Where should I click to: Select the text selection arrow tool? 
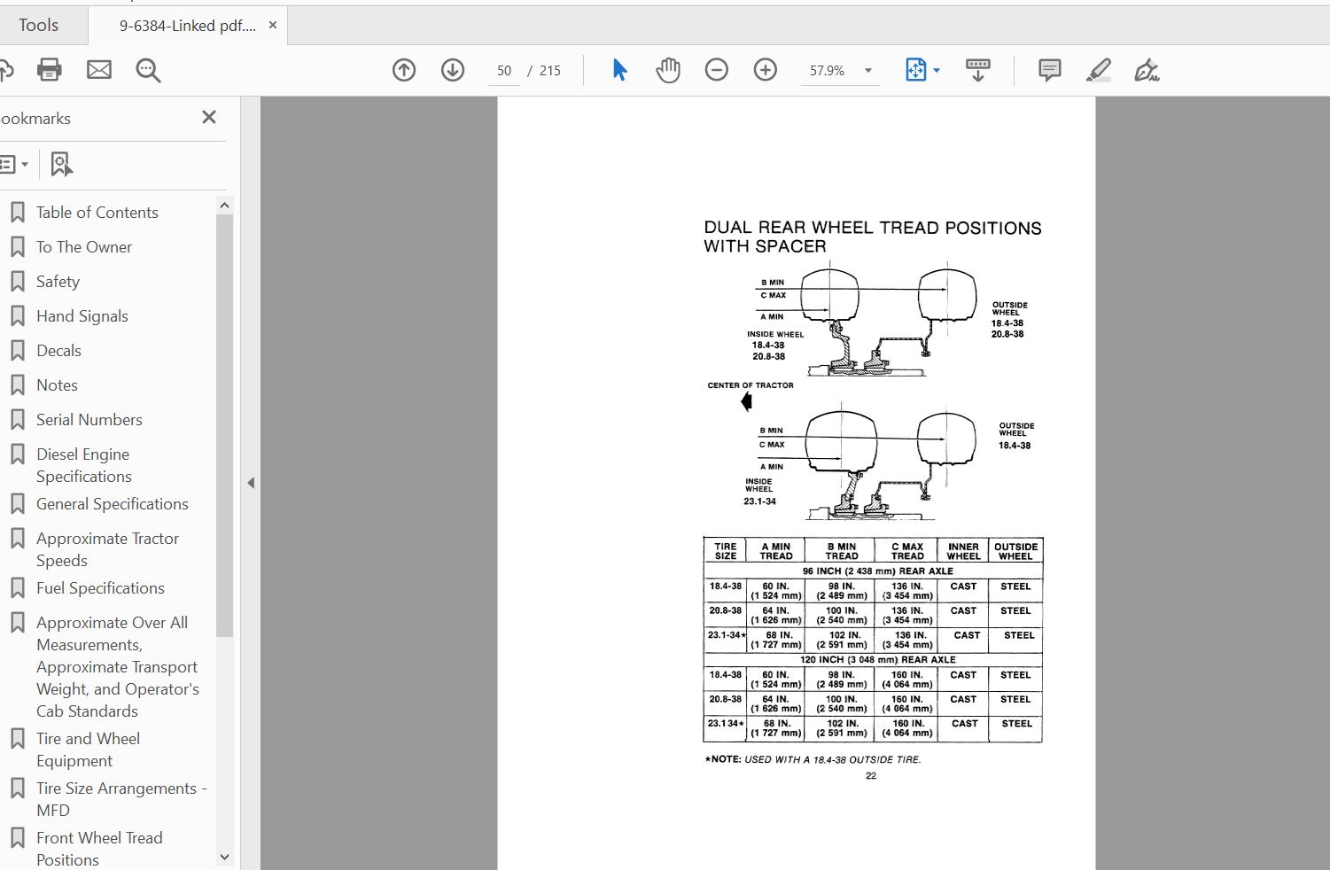pyautogui.click(x=618, y=69)
